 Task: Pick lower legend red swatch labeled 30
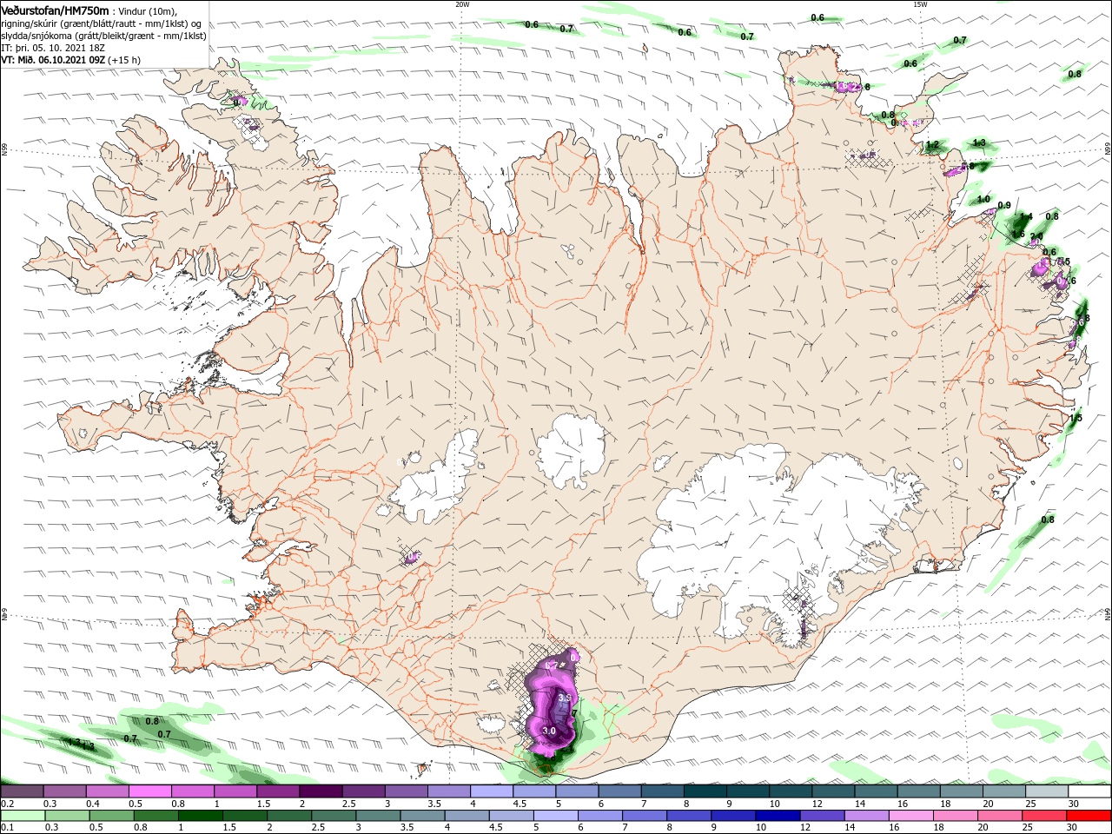1089,816
